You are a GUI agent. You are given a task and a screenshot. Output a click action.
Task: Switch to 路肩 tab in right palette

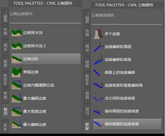point(87,64)
